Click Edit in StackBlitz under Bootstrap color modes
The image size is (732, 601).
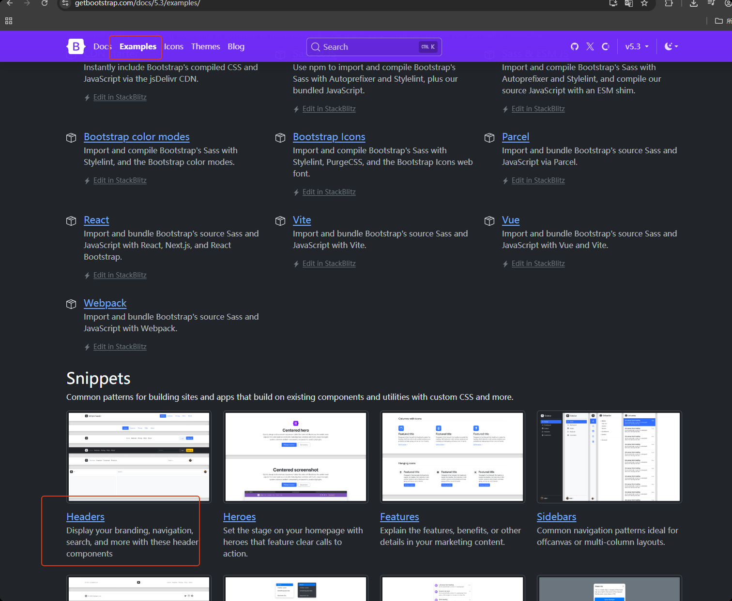(120, 180)
